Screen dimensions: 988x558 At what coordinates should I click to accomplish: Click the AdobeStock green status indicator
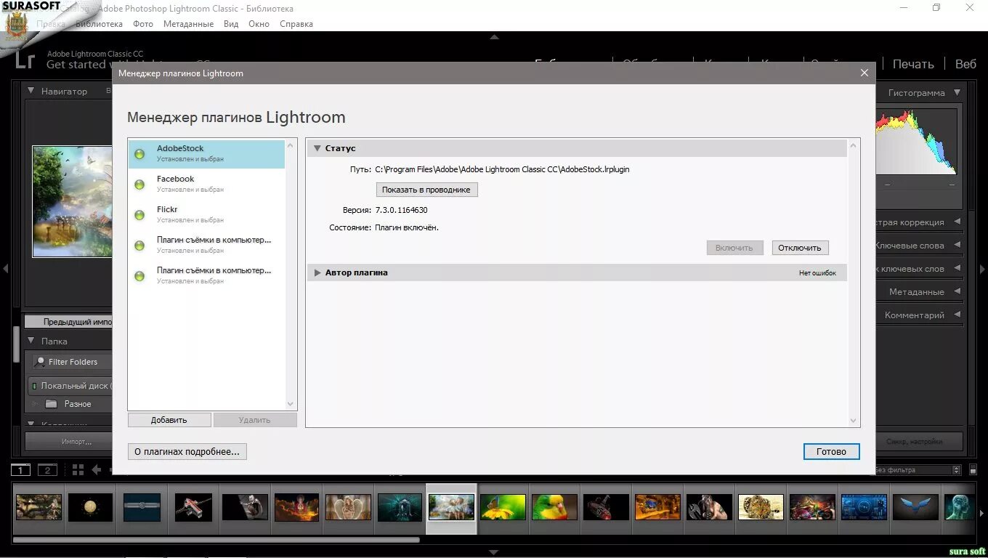[139, 154]
